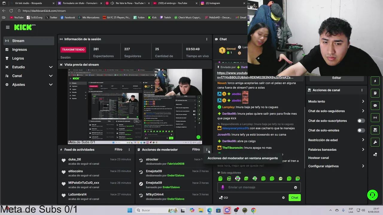Toggle Chat de solo-emotes switch
The image size is (383, 215).
tap(361, 130)
